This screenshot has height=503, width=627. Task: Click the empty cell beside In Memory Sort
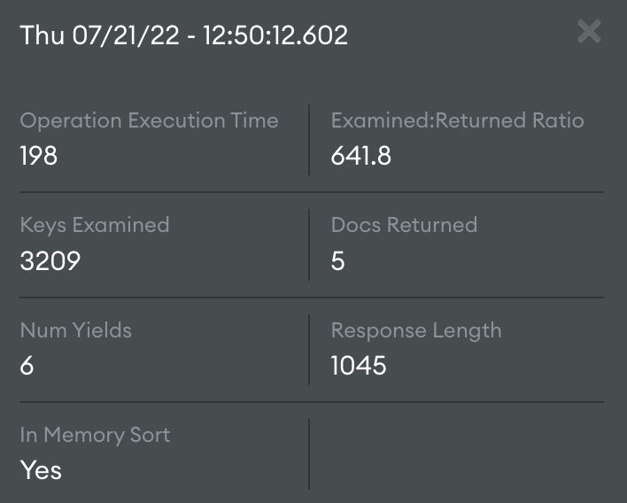coord(456,453)
